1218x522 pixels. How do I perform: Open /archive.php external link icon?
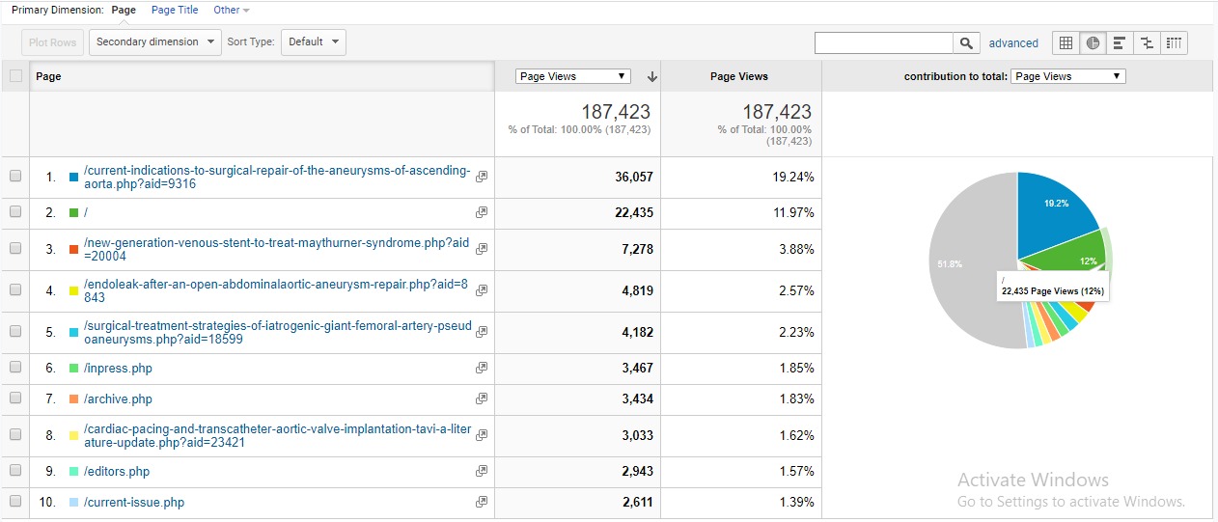(x=482, y=398)
